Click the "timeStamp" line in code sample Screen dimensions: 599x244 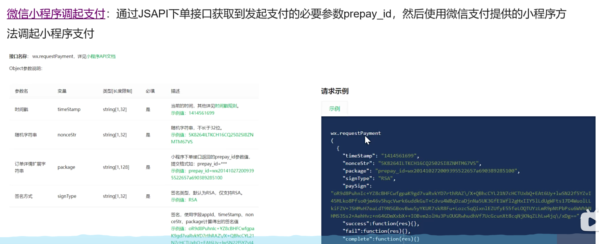pos(381,156)
